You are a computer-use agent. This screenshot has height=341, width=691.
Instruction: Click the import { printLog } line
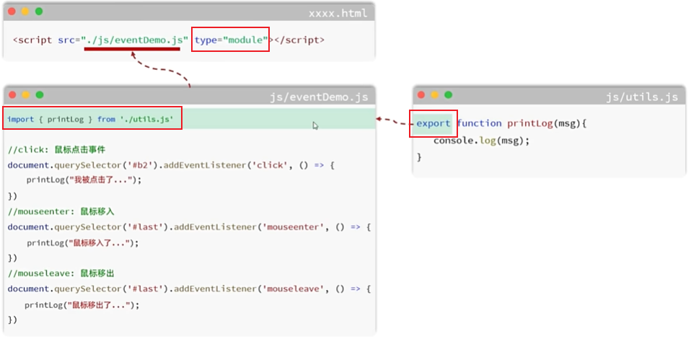click(x=91, y=120)
